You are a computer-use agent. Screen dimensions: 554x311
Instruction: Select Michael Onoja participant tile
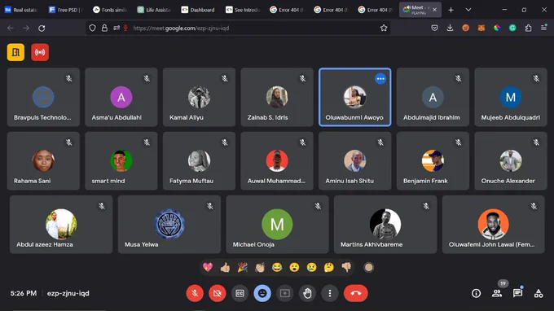277,225
